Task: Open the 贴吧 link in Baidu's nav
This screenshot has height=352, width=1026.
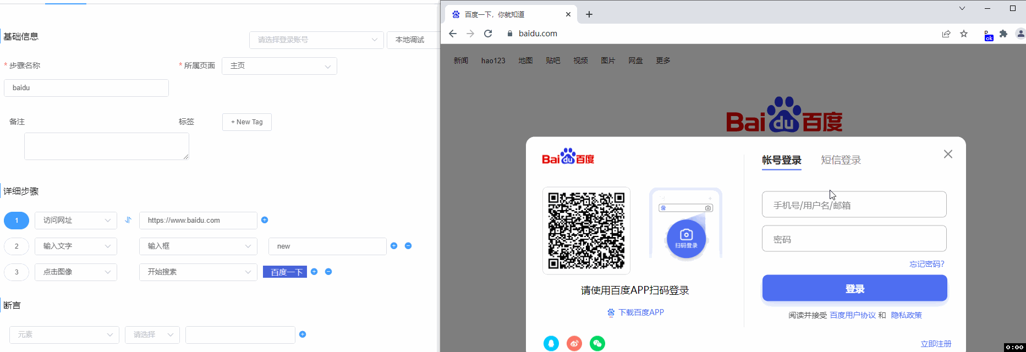Action: click(553, 61)
